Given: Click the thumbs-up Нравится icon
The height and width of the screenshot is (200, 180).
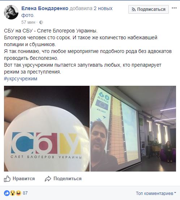Looking at the screenshot, I should click(x=7, y=179).
